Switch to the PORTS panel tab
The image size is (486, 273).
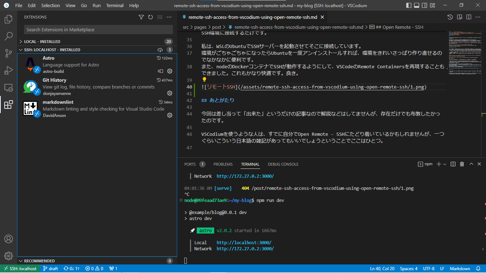pyautogui.click(x=190, y=164)
